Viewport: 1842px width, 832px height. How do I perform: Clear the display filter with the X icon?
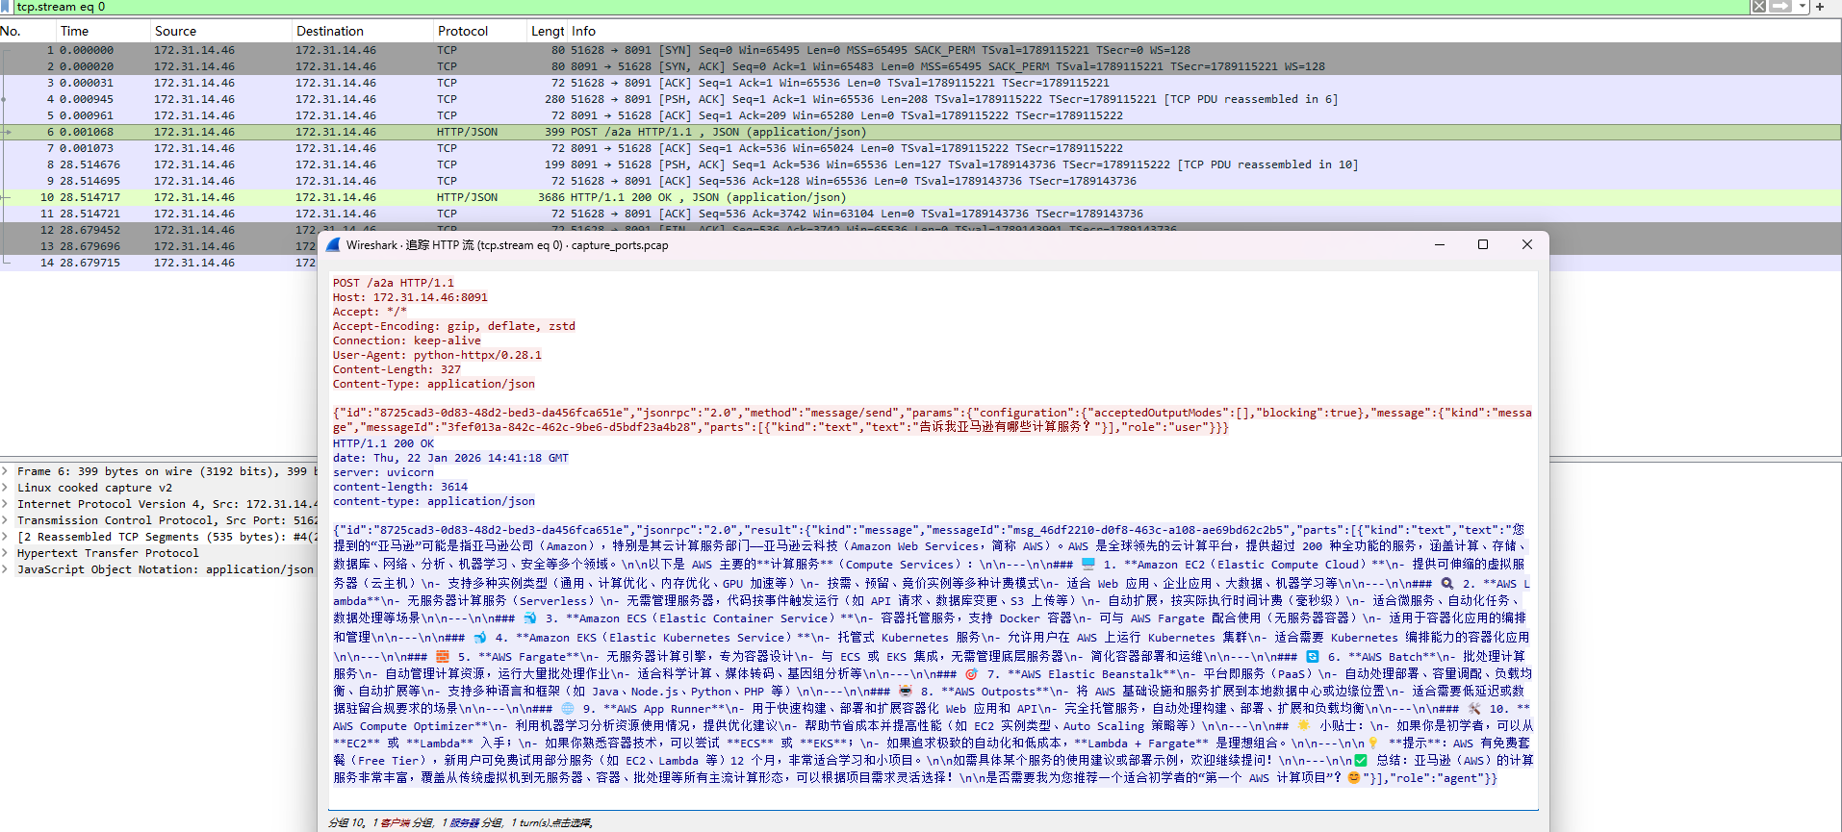click(x=1758, y=7)
